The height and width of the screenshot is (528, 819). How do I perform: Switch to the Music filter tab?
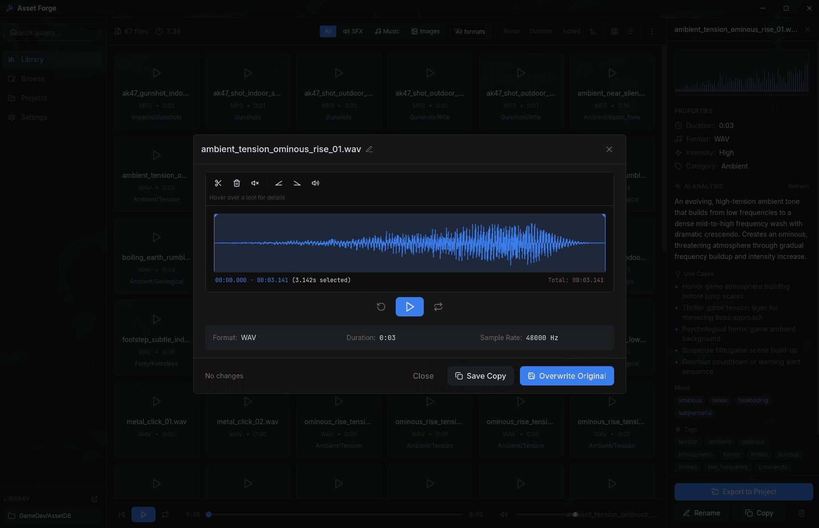tap(387, 31)
